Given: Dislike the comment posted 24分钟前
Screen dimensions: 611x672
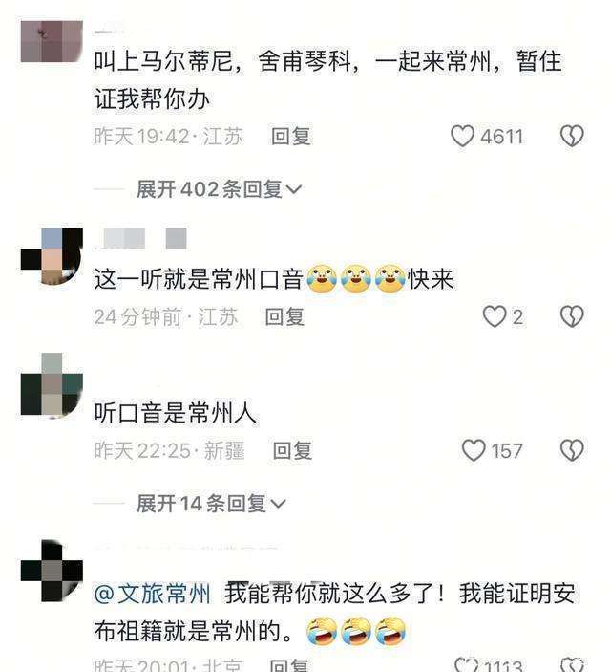Looking at the screenshot, I should 572,316.
